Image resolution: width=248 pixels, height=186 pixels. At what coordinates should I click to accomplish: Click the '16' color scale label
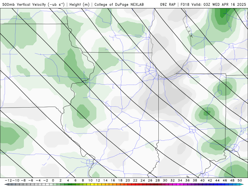113,180
